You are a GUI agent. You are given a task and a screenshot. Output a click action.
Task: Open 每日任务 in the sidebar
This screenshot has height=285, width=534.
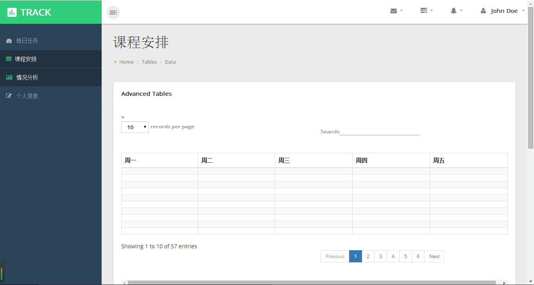51,41
